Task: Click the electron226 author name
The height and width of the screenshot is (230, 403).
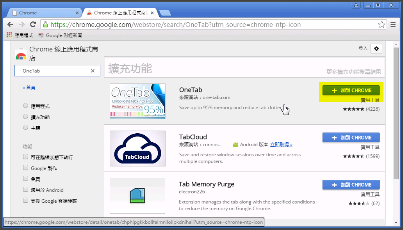Action: tap(192, 192)
